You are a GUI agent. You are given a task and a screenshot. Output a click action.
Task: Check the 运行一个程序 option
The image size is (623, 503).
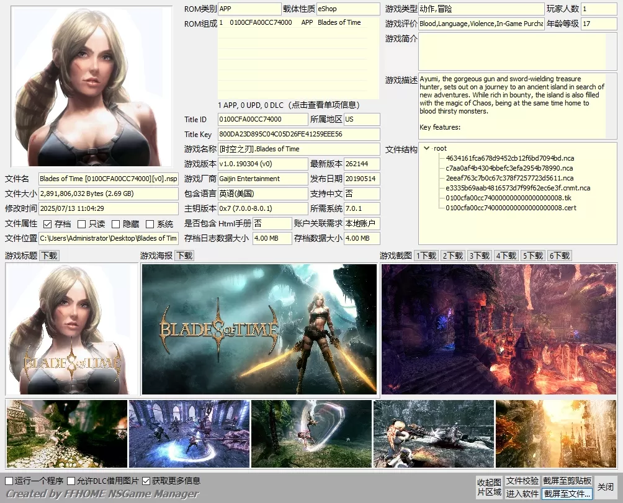(7, 480)
